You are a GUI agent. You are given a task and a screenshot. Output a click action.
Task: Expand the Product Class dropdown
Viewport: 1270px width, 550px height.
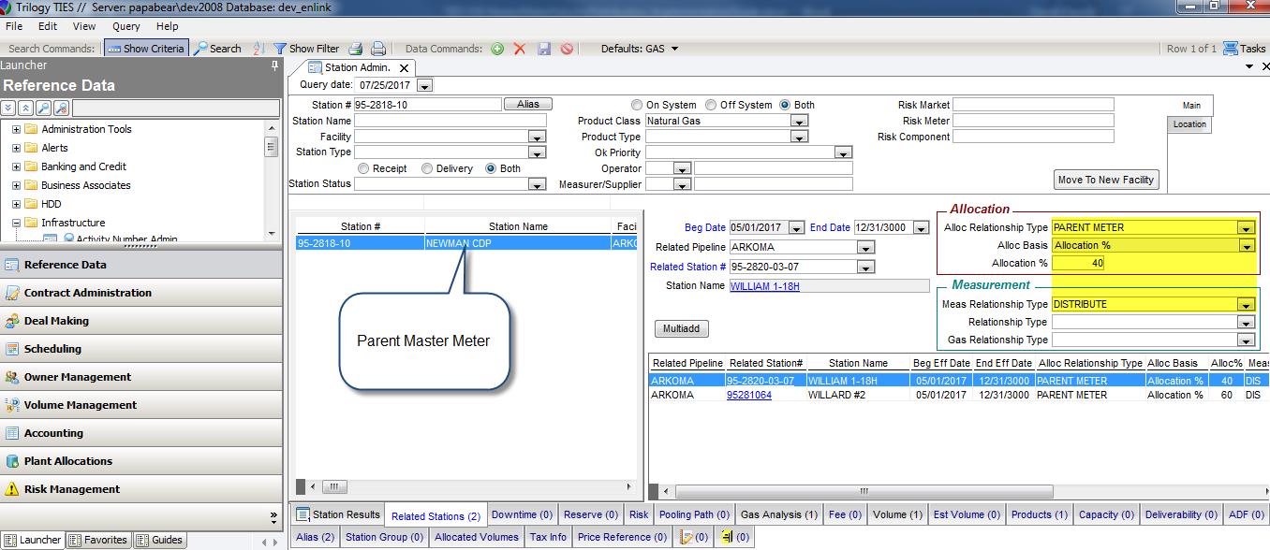click(x=798, y=121)
